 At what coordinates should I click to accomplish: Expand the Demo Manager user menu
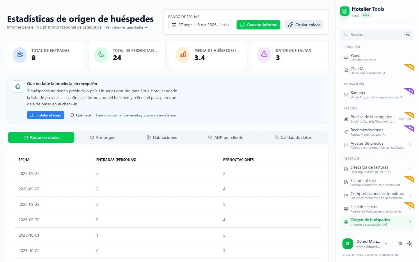click(x=365, y=244)
